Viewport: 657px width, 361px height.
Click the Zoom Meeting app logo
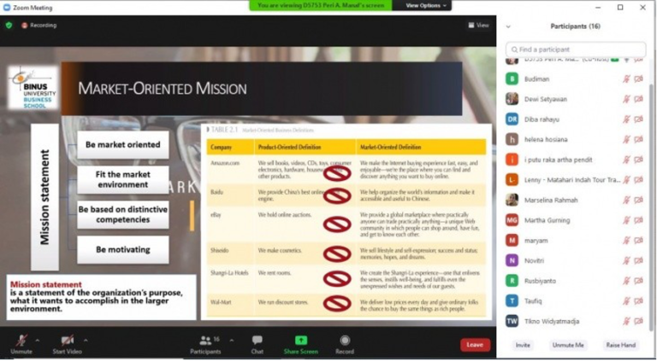(6, 8)
